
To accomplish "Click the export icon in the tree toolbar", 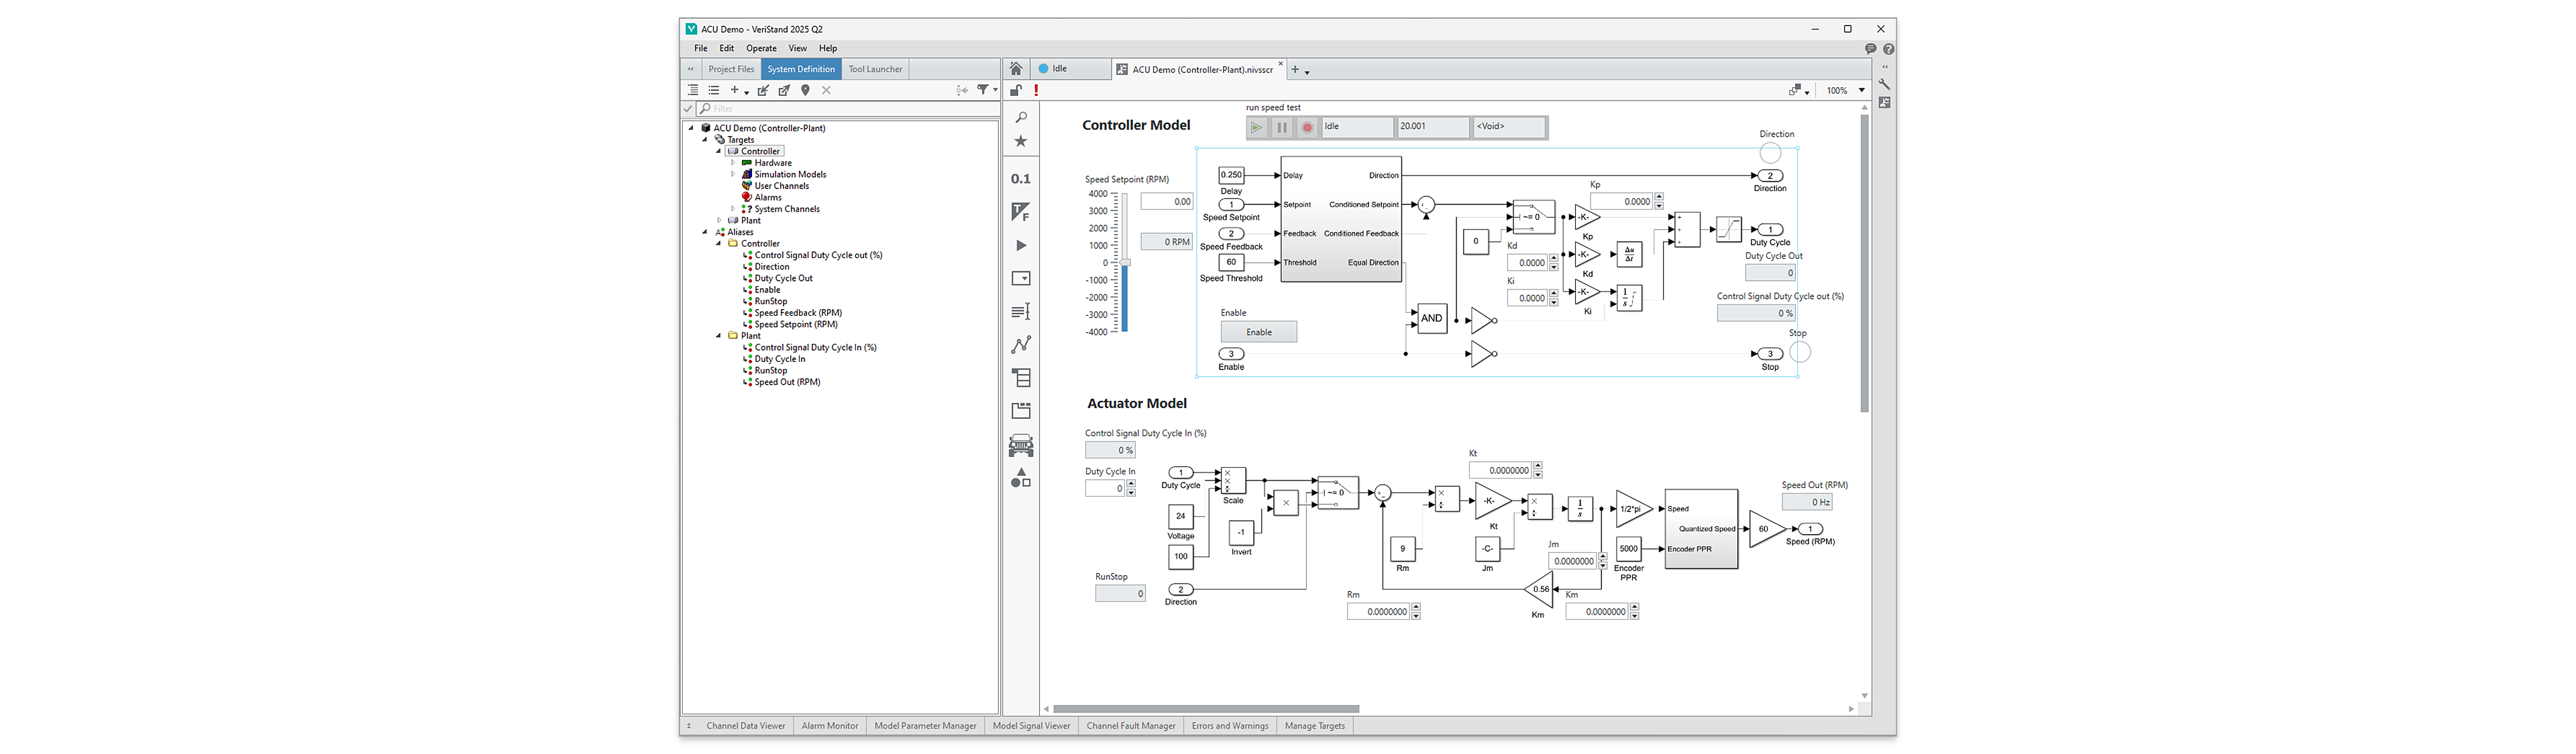I will 784,90.
